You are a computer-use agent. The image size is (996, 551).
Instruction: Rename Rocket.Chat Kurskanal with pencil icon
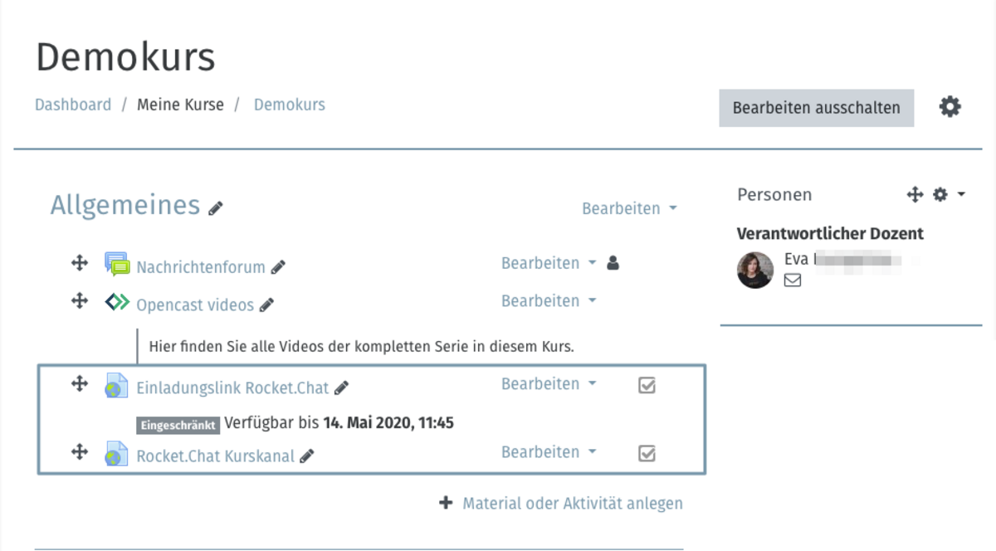pyautogui.click(x=306, y=456)
